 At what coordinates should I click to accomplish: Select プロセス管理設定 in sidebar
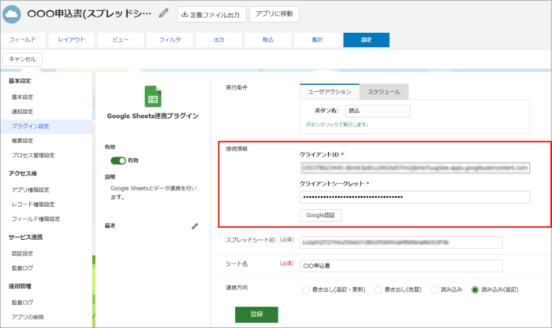[33, 155]
